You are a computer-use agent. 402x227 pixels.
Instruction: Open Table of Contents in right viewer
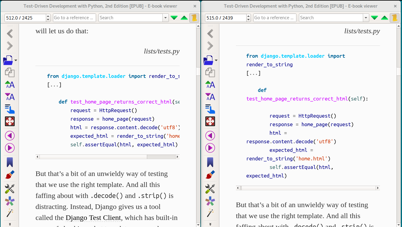coord(210,109)
